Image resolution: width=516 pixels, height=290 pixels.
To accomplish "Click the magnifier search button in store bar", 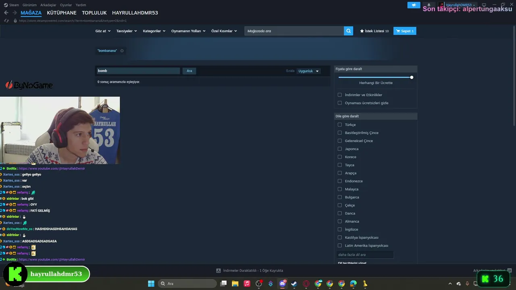I will coord(348,31).
